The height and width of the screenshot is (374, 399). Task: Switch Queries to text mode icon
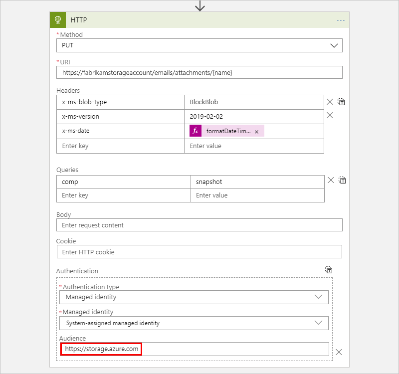[342, 181]
